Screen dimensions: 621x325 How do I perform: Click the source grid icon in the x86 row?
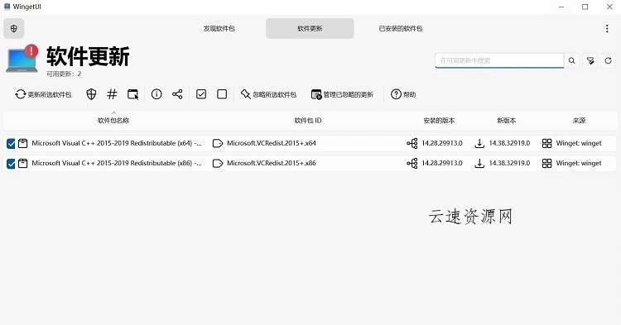(547, 163)
